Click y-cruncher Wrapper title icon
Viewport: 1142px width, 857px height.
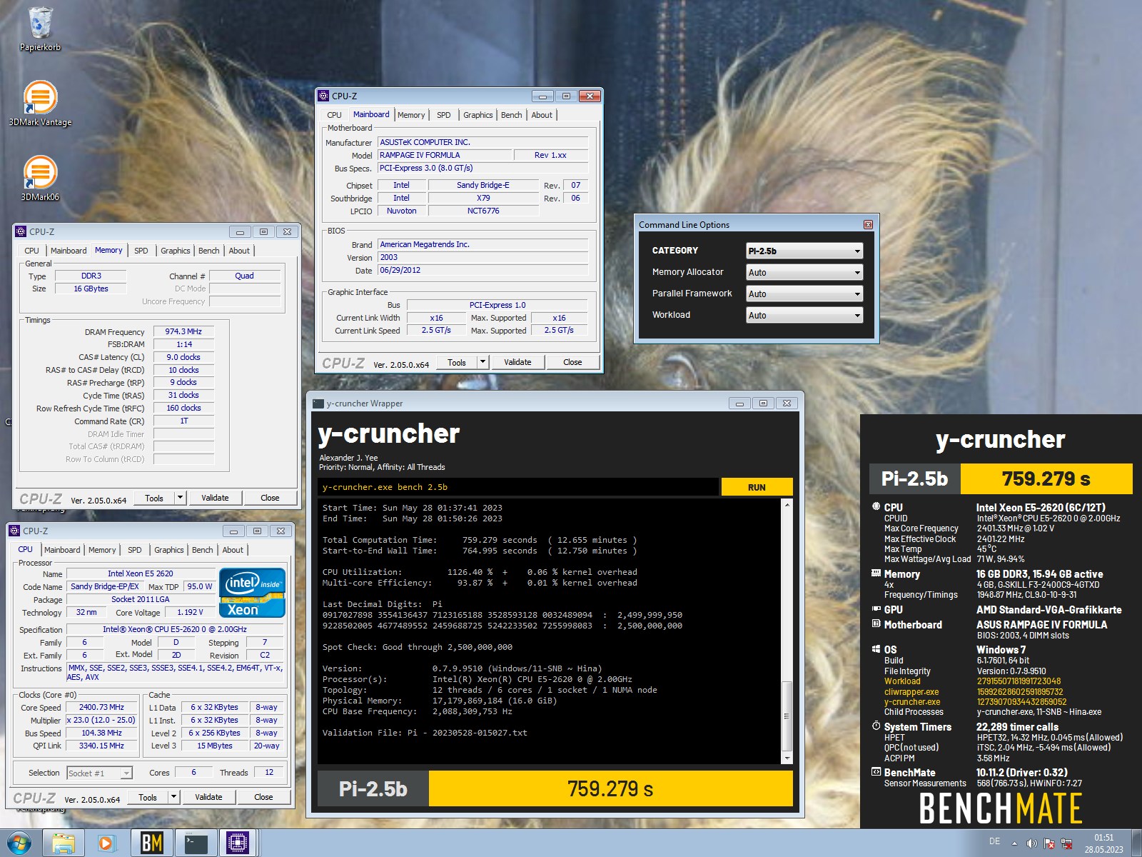[318, 404]
